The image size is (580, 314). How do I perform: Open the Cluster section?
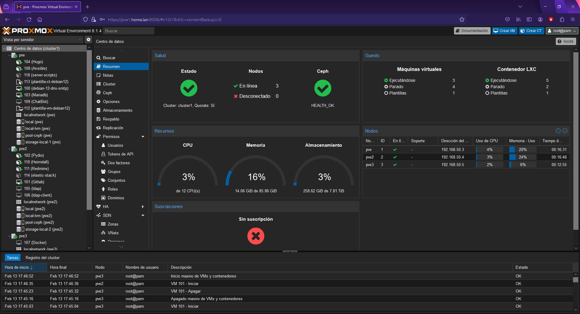point(121,84)
